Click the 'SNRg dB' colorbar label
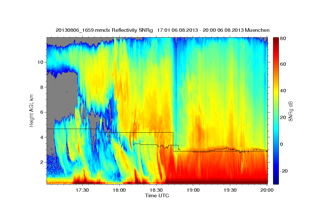Image resolution: width=331 pixels, height=221 pixels. [290, 111]
